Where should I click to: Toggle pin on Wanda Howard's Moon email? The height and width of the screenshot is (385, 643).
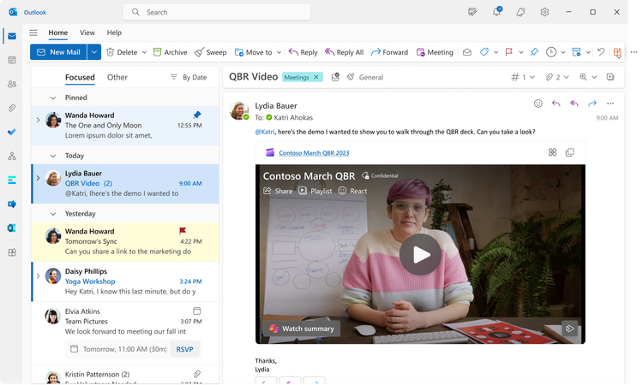click(x=197, y=115)
